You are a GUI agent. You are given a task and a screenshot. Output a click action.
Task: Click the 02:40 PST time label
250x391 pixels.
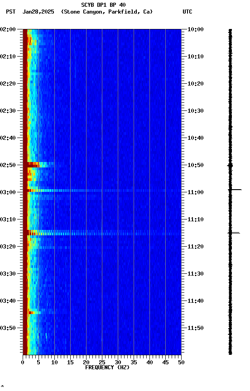coord(8,138)
